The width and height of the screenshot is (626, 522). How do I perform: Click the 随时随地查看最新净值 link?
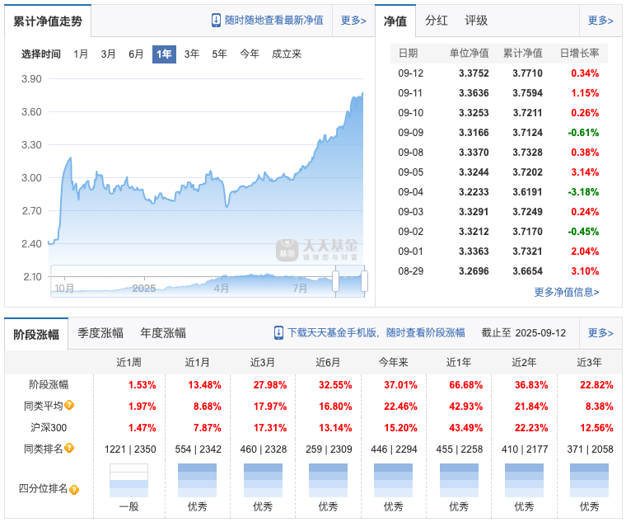coord(273,21)
